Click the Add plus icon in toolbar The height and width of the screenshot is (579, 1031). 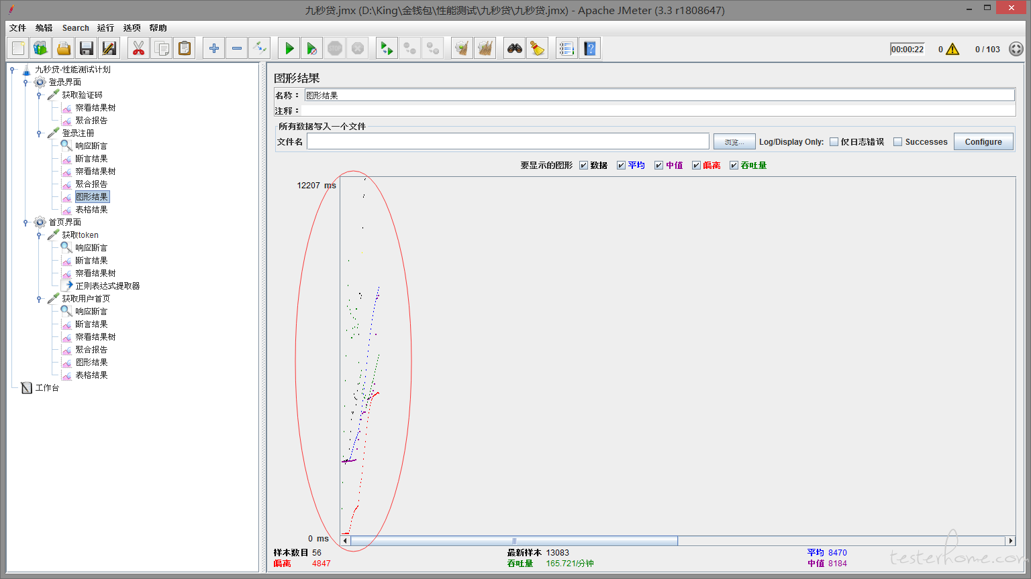click(214, 48)
